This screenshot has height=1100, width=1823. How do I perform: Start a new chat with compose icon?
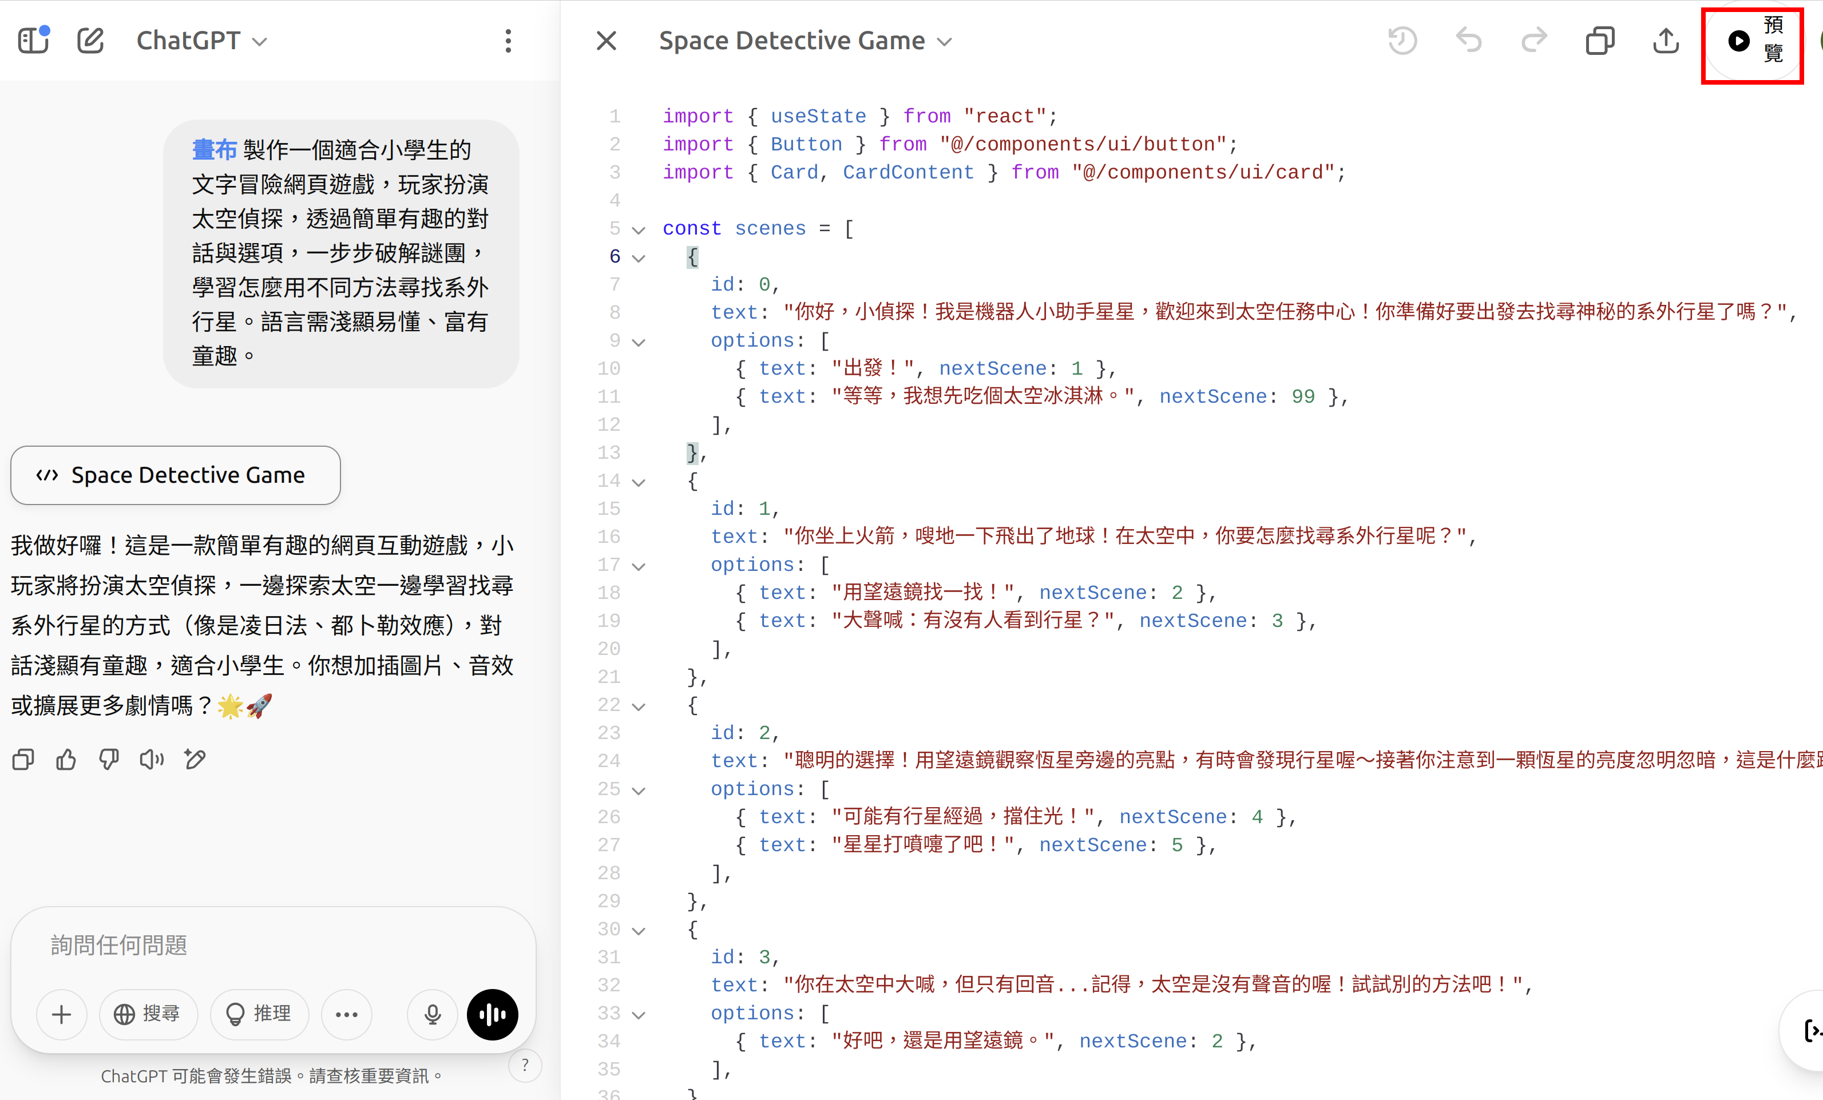[90, 40]
